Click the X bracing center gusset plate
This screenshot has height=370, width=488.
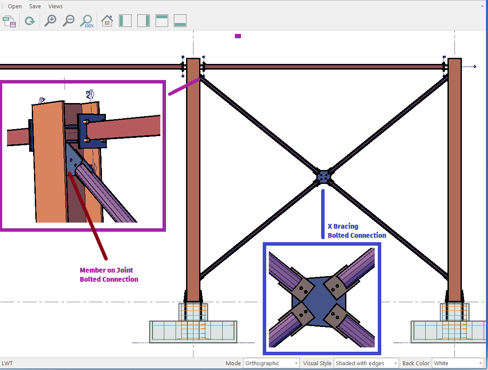(323, 177)
